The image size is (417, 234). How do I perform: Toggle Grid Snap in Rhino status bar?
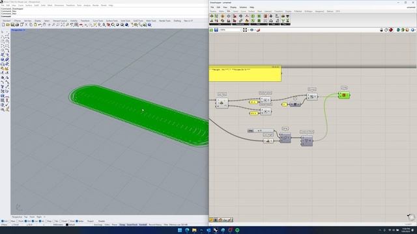(98, 225)
